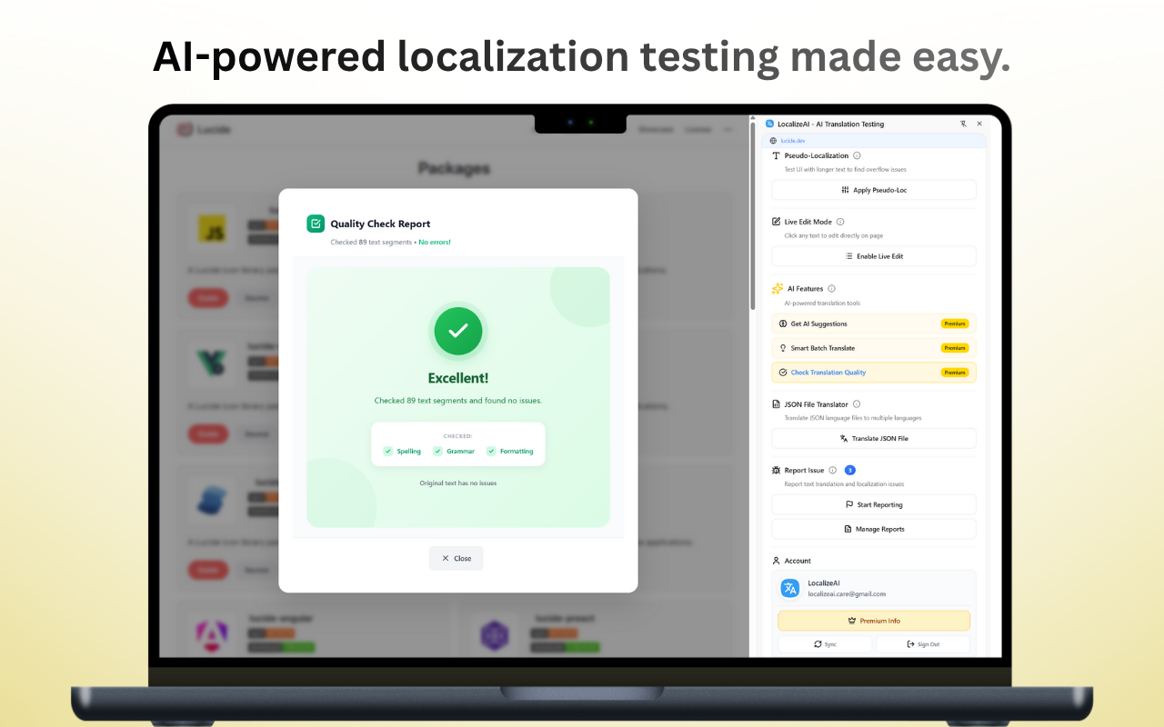1164x727 pixels.
Task: Close the Quality Check Report dialog
Action: point(456,558)
